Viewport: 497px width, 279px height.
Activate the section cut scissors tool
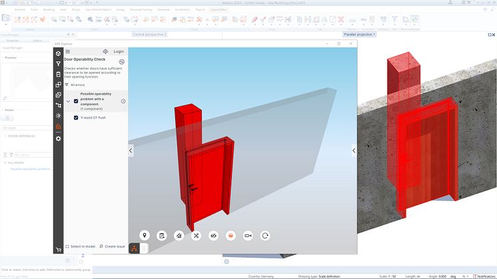196,236
